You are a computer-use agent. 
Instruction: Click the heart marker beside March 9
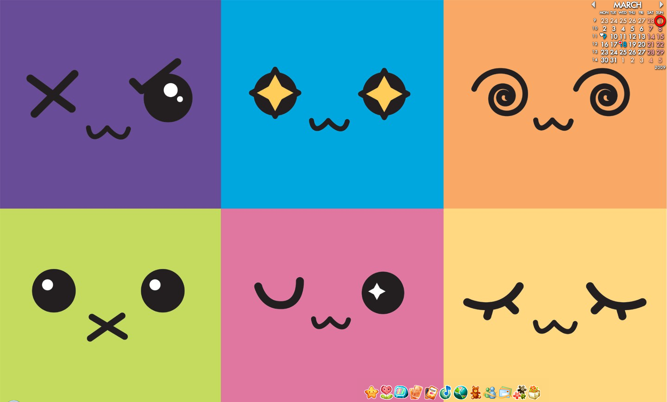pyautogui.click(x=602, y=34)
